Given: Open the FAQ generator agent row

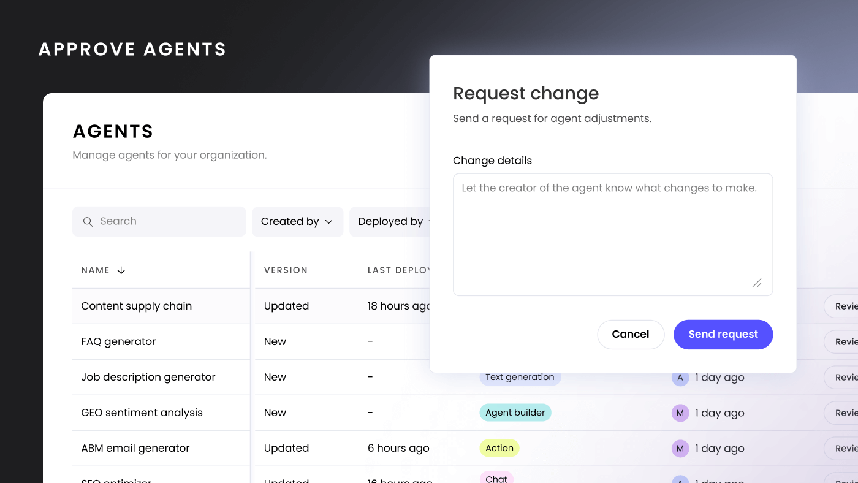Looking at the screenshot, I should [x=119, y=342].
